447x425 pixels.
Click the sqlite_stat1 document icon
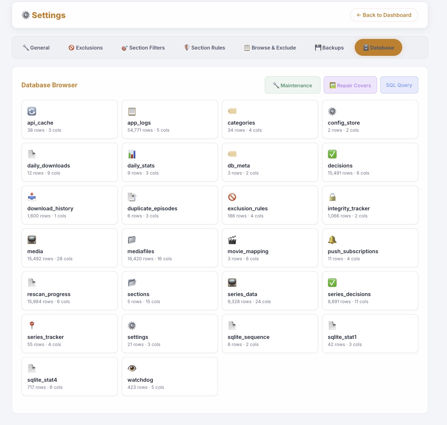click(x=332, y=326)
